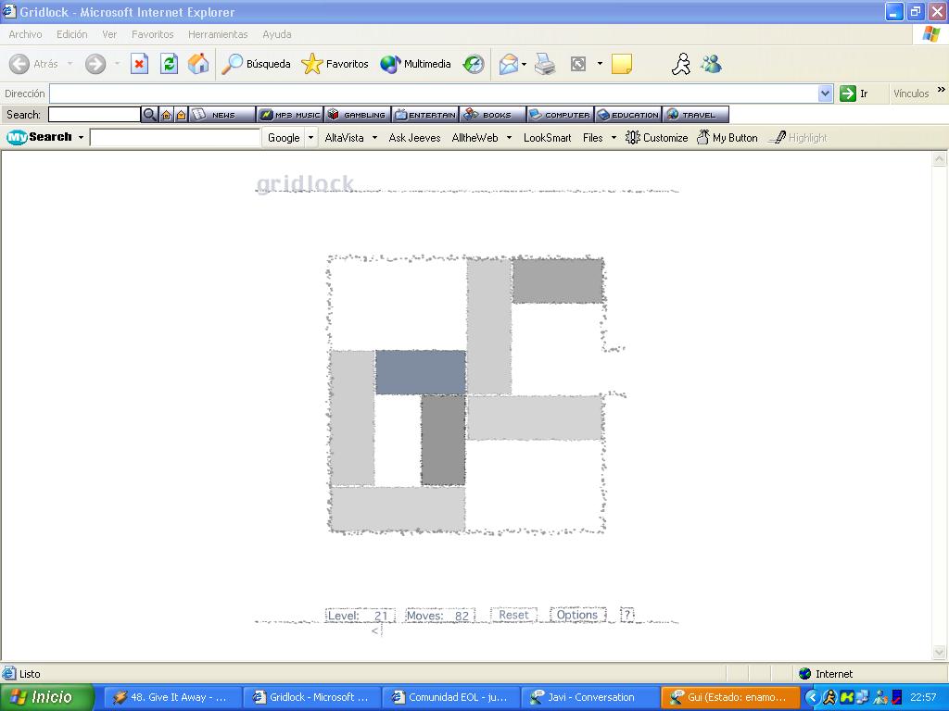Click the BOOKS toolbar button

(493, 114)
